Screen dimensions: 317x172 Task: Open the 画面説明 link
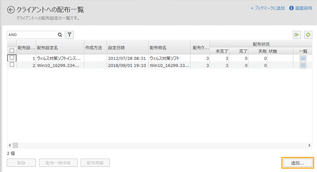tap(303, 8)
